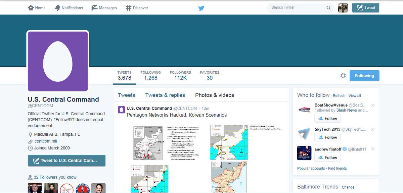
Task: Click BoatShowAvenue avatar icon
Action: click(304, 110)
